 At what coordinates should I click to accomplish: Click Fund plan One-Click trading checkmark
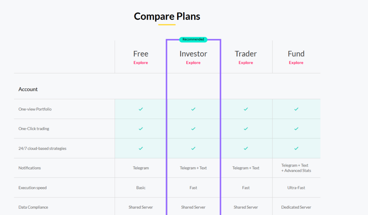[296, 129]
